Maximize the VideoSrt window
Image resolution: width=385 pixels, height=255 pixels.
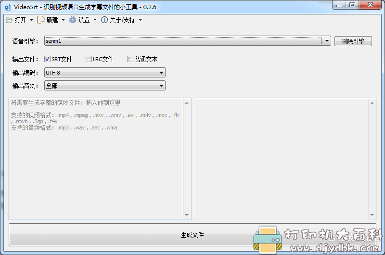[x=352, y=5]
